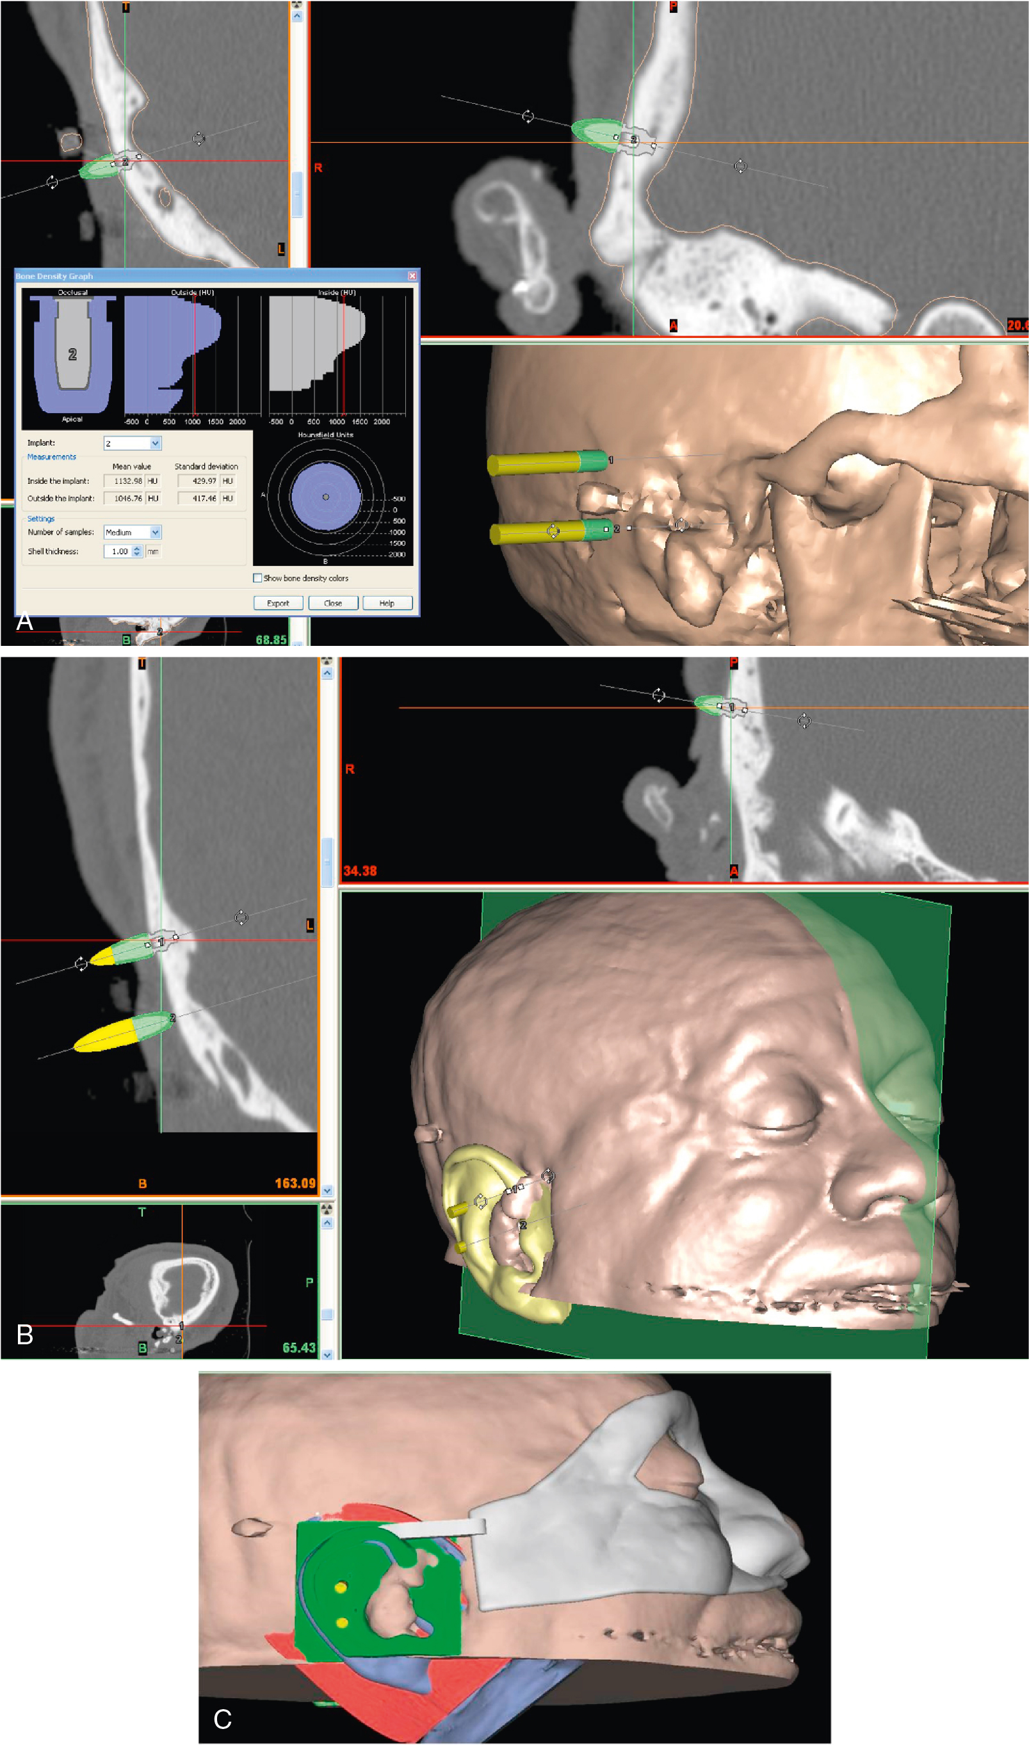Click the scrollbar thumb of the 163.09 view
Viewport: 1029px width, 1745px height.
(x=327, y=862)
